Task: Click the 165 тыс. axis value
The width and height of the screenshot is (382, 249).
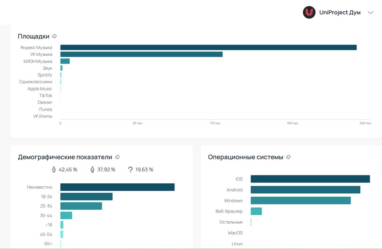Action: (293, 123)
